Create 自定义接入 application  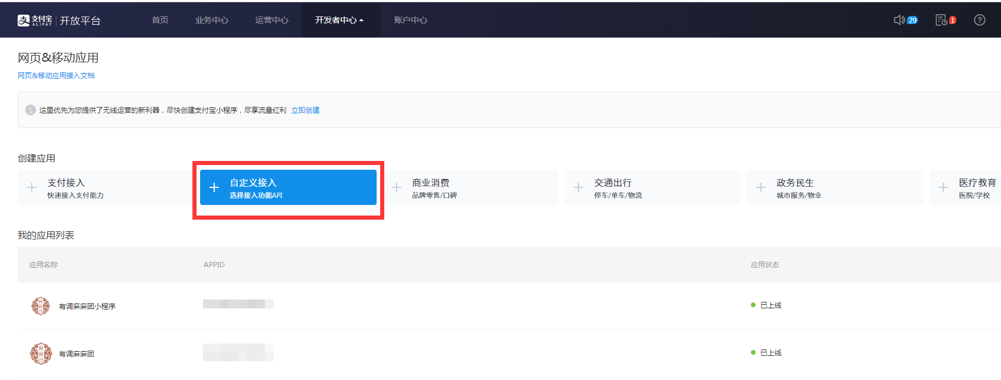point(288,187)
